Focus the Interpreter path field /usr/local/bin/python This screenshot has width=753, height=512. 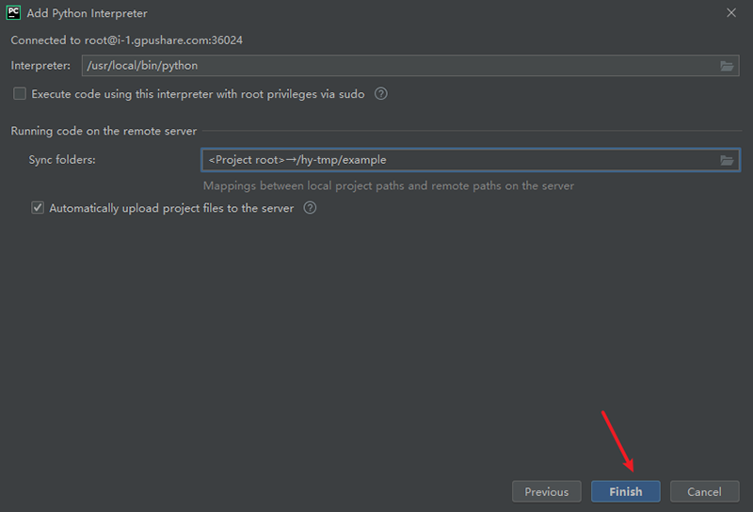point(410,66)
